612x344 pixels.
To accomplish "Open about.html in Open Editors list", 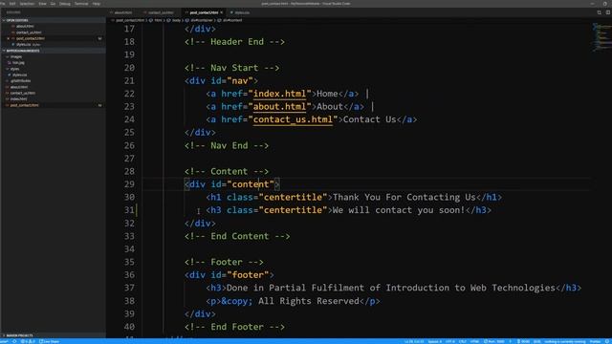I will pyautogui.click(x=25, y=26).
